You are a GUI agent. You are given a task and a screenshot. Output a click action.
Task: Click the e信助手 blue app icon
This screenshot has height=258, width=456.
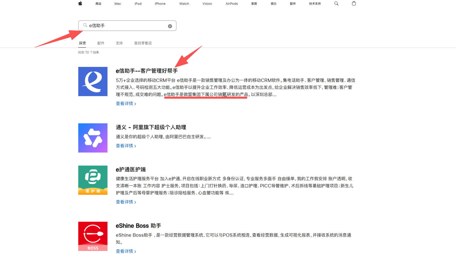click(93, 81)
